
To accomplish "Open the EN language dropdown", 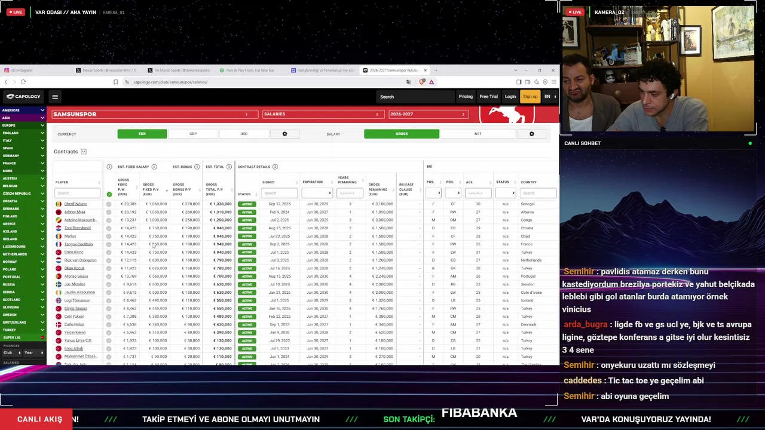I will (550, 97).
